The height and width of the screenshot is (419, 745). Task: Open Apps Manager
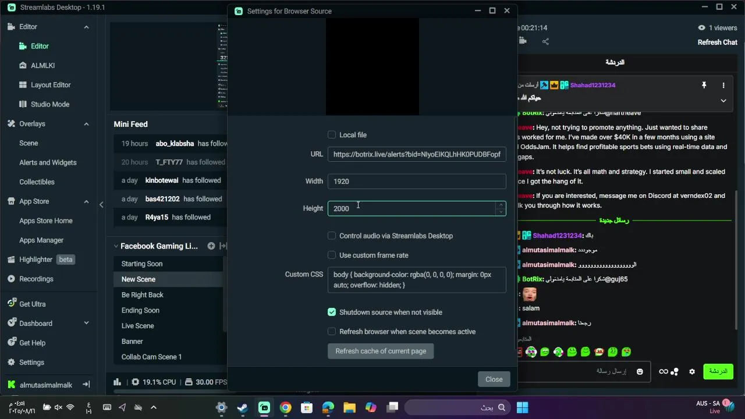coord(41,240)
